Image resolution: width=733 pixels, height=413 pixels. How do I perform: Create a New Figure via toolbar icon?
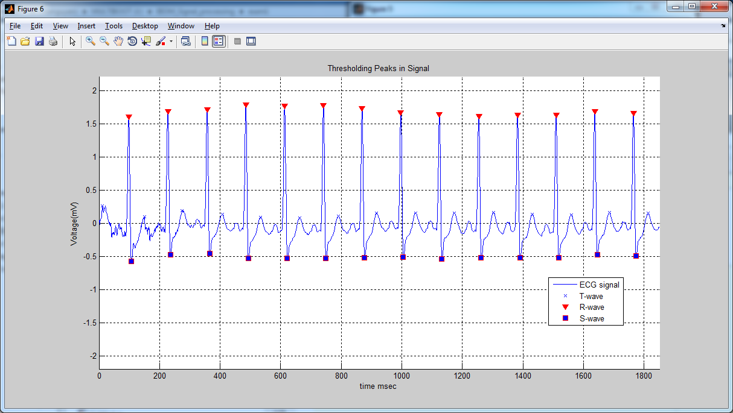click(11, 41)
